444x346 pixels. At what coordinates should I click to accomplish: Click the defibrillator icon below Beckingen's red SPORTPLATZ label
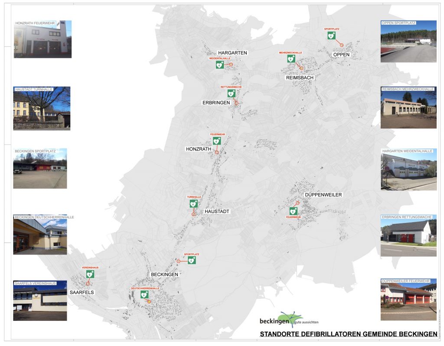192,260
